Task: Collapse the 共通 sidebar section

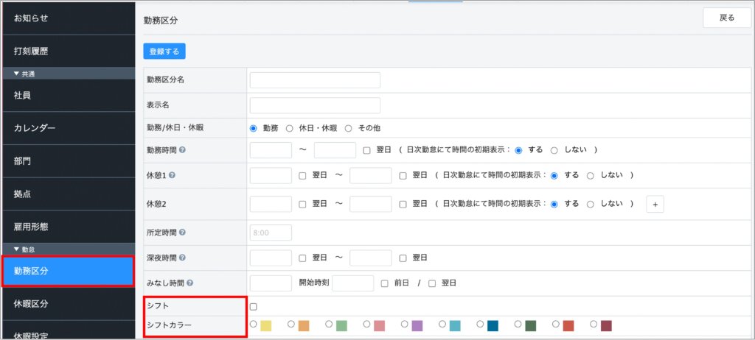Action: tap(18, 74)
